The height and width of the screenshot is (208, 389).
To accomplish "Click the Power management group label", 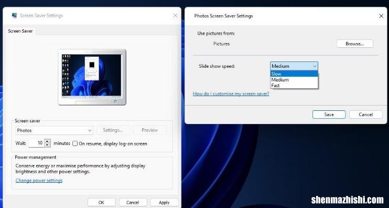I will pyautogui.click(x=36, y=157).
